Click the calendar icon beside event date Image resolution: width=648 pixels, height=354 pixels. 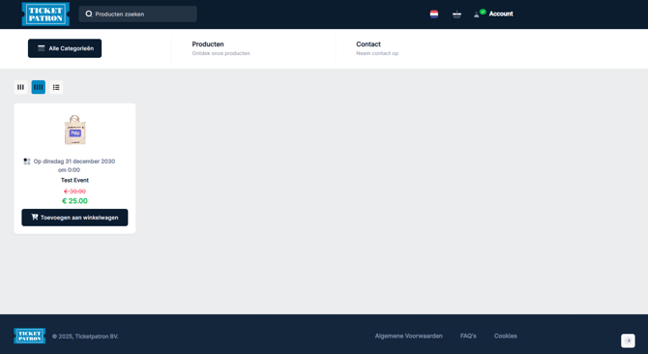[x=27, y=162]
